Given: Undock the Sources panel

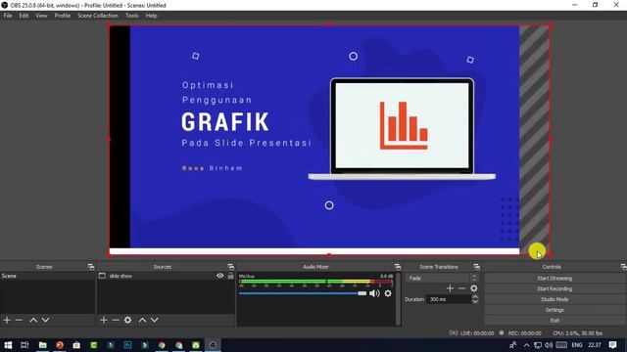Looking at the screenshot, I should [x=231, y=267].
